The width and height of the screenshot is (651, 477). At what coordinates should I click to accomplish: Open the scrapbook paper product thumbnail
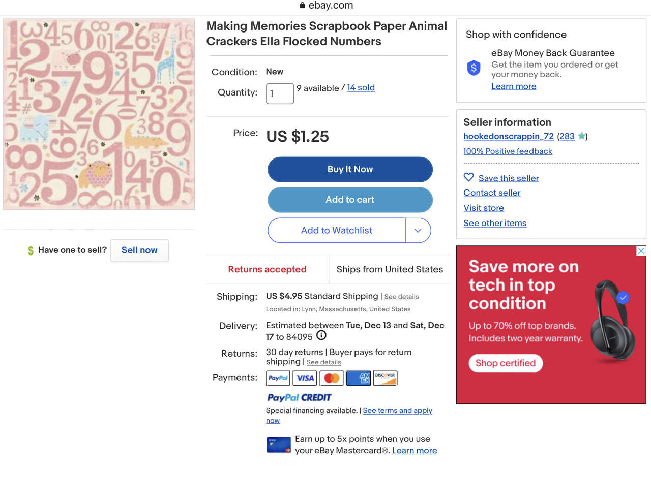99,114
